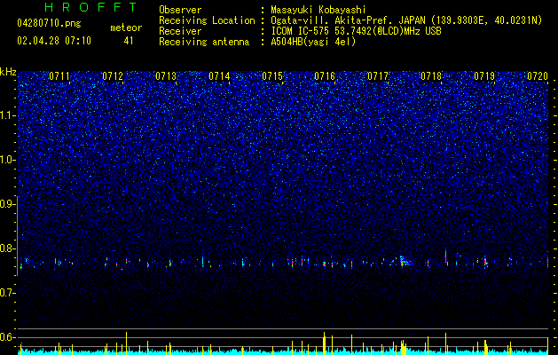
Task: Click the kHz axis unit label
Action: pos(8,72)
